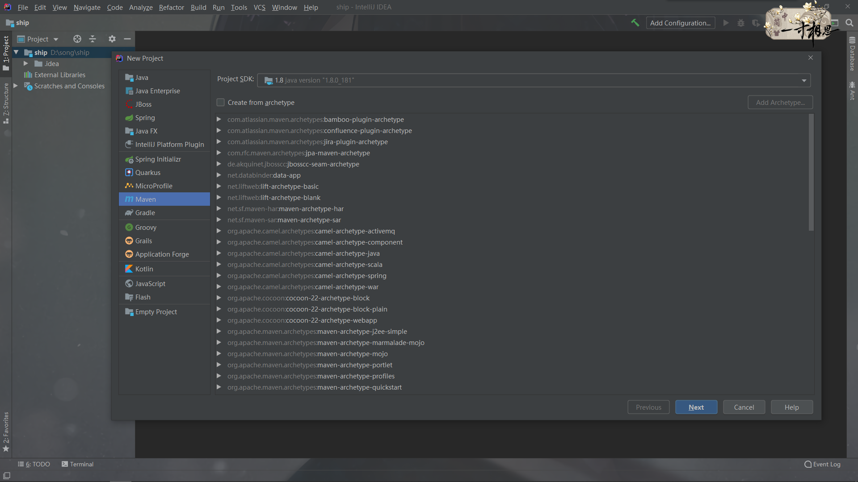This screenshot has height=482, width=858.
Task: Open the VCS menu
Action: tap(259, 7)
